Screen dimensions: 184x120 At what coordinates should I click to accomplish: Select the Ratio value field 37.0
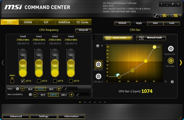point(40,89)
